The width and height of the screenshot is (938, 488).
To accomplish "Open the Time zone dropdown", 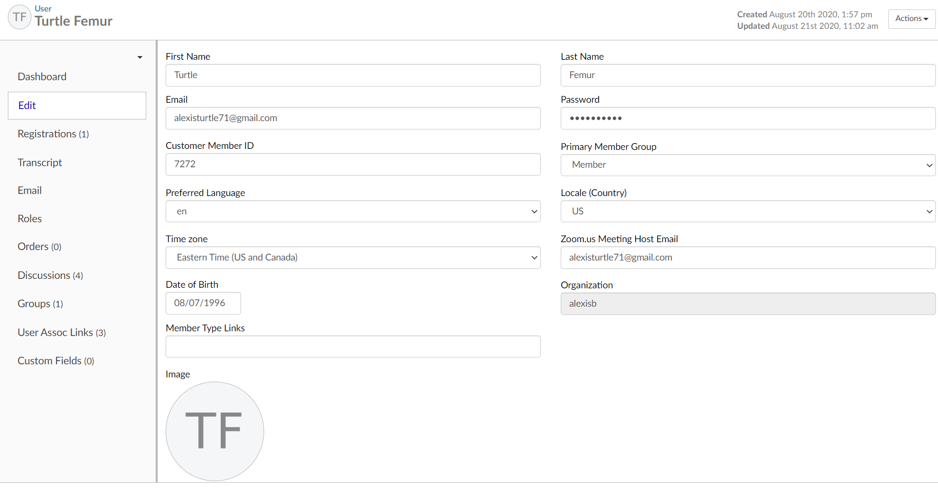I will 353,257.
